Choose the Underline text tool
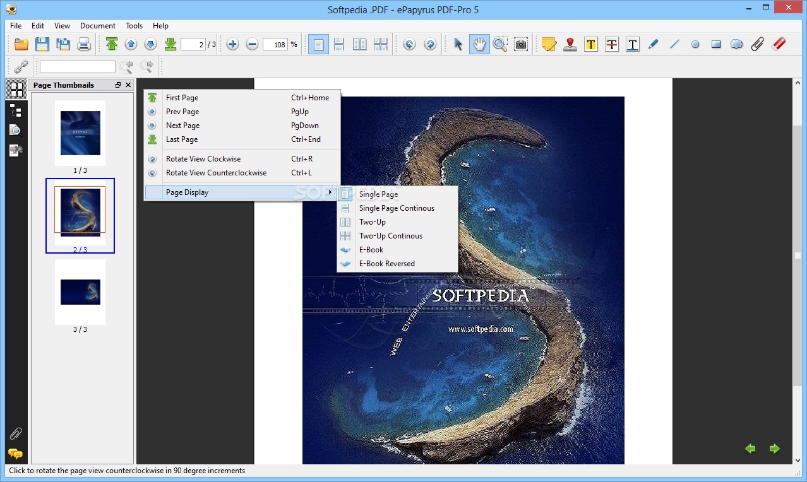The width and height of the screenshot is (807, 482). [633, 44]
